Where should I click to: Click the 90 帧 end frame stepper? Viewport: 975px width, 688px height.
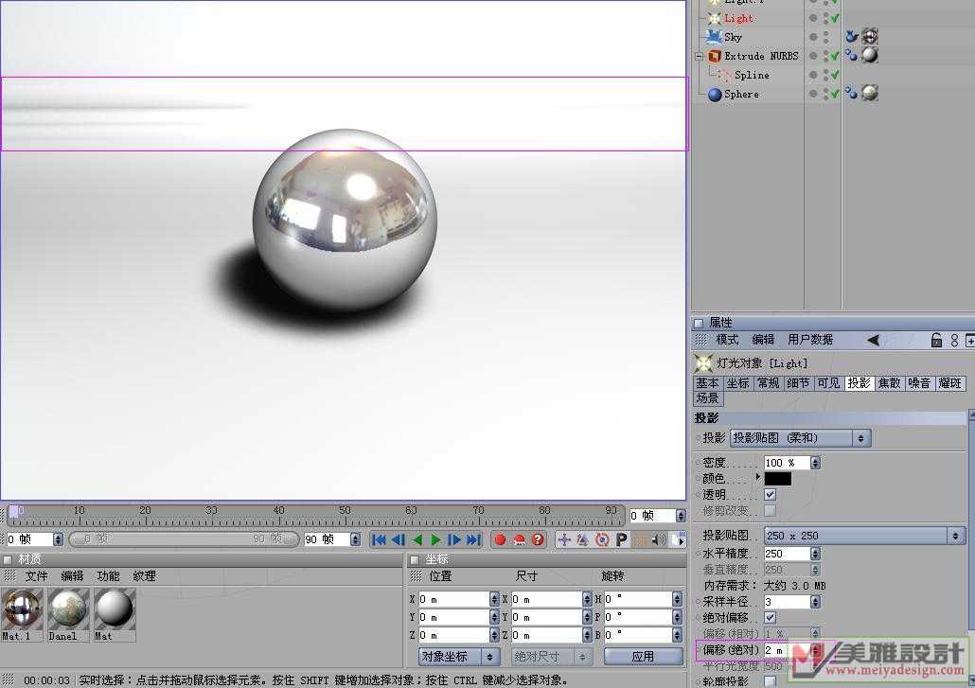click(x=355, y=539)
